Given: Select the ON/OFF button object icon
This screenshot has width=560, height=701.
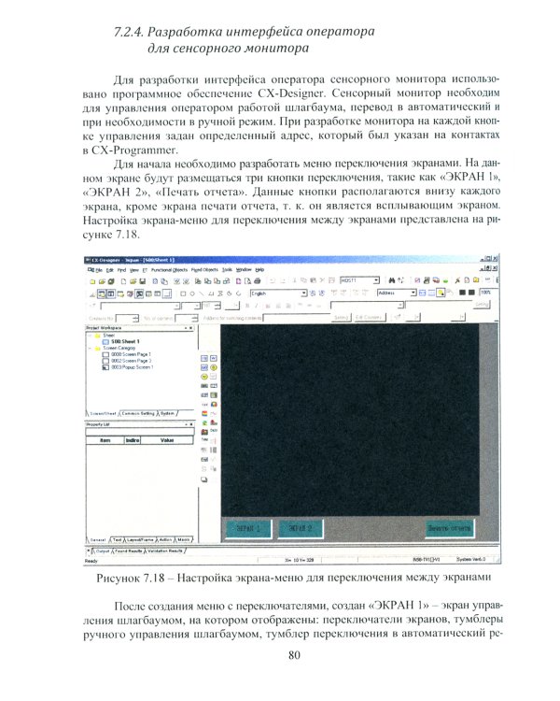Looking at the screenshot, I should (204, 359).
